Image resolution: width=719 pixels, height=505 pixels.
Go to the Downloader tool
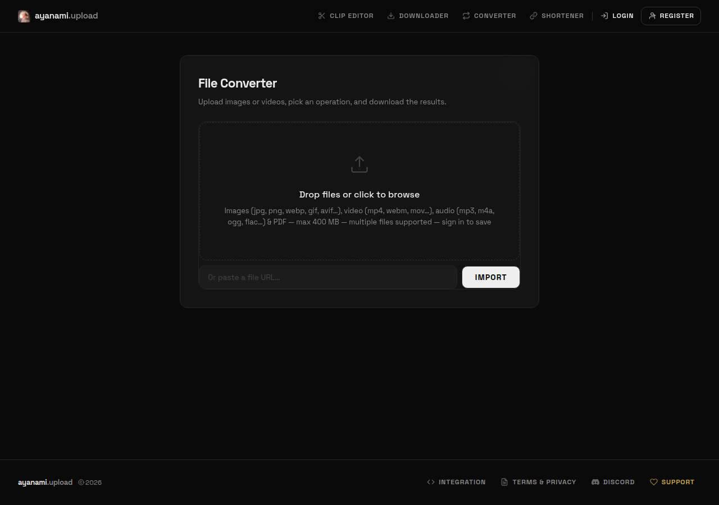[418, 16]
